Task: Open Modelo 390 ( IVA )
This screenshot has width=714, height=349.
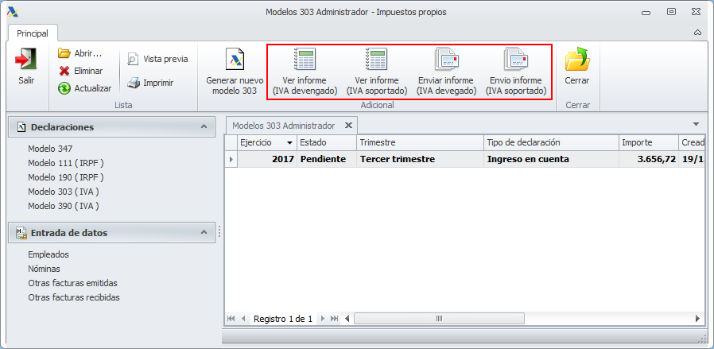Action: 64,206
